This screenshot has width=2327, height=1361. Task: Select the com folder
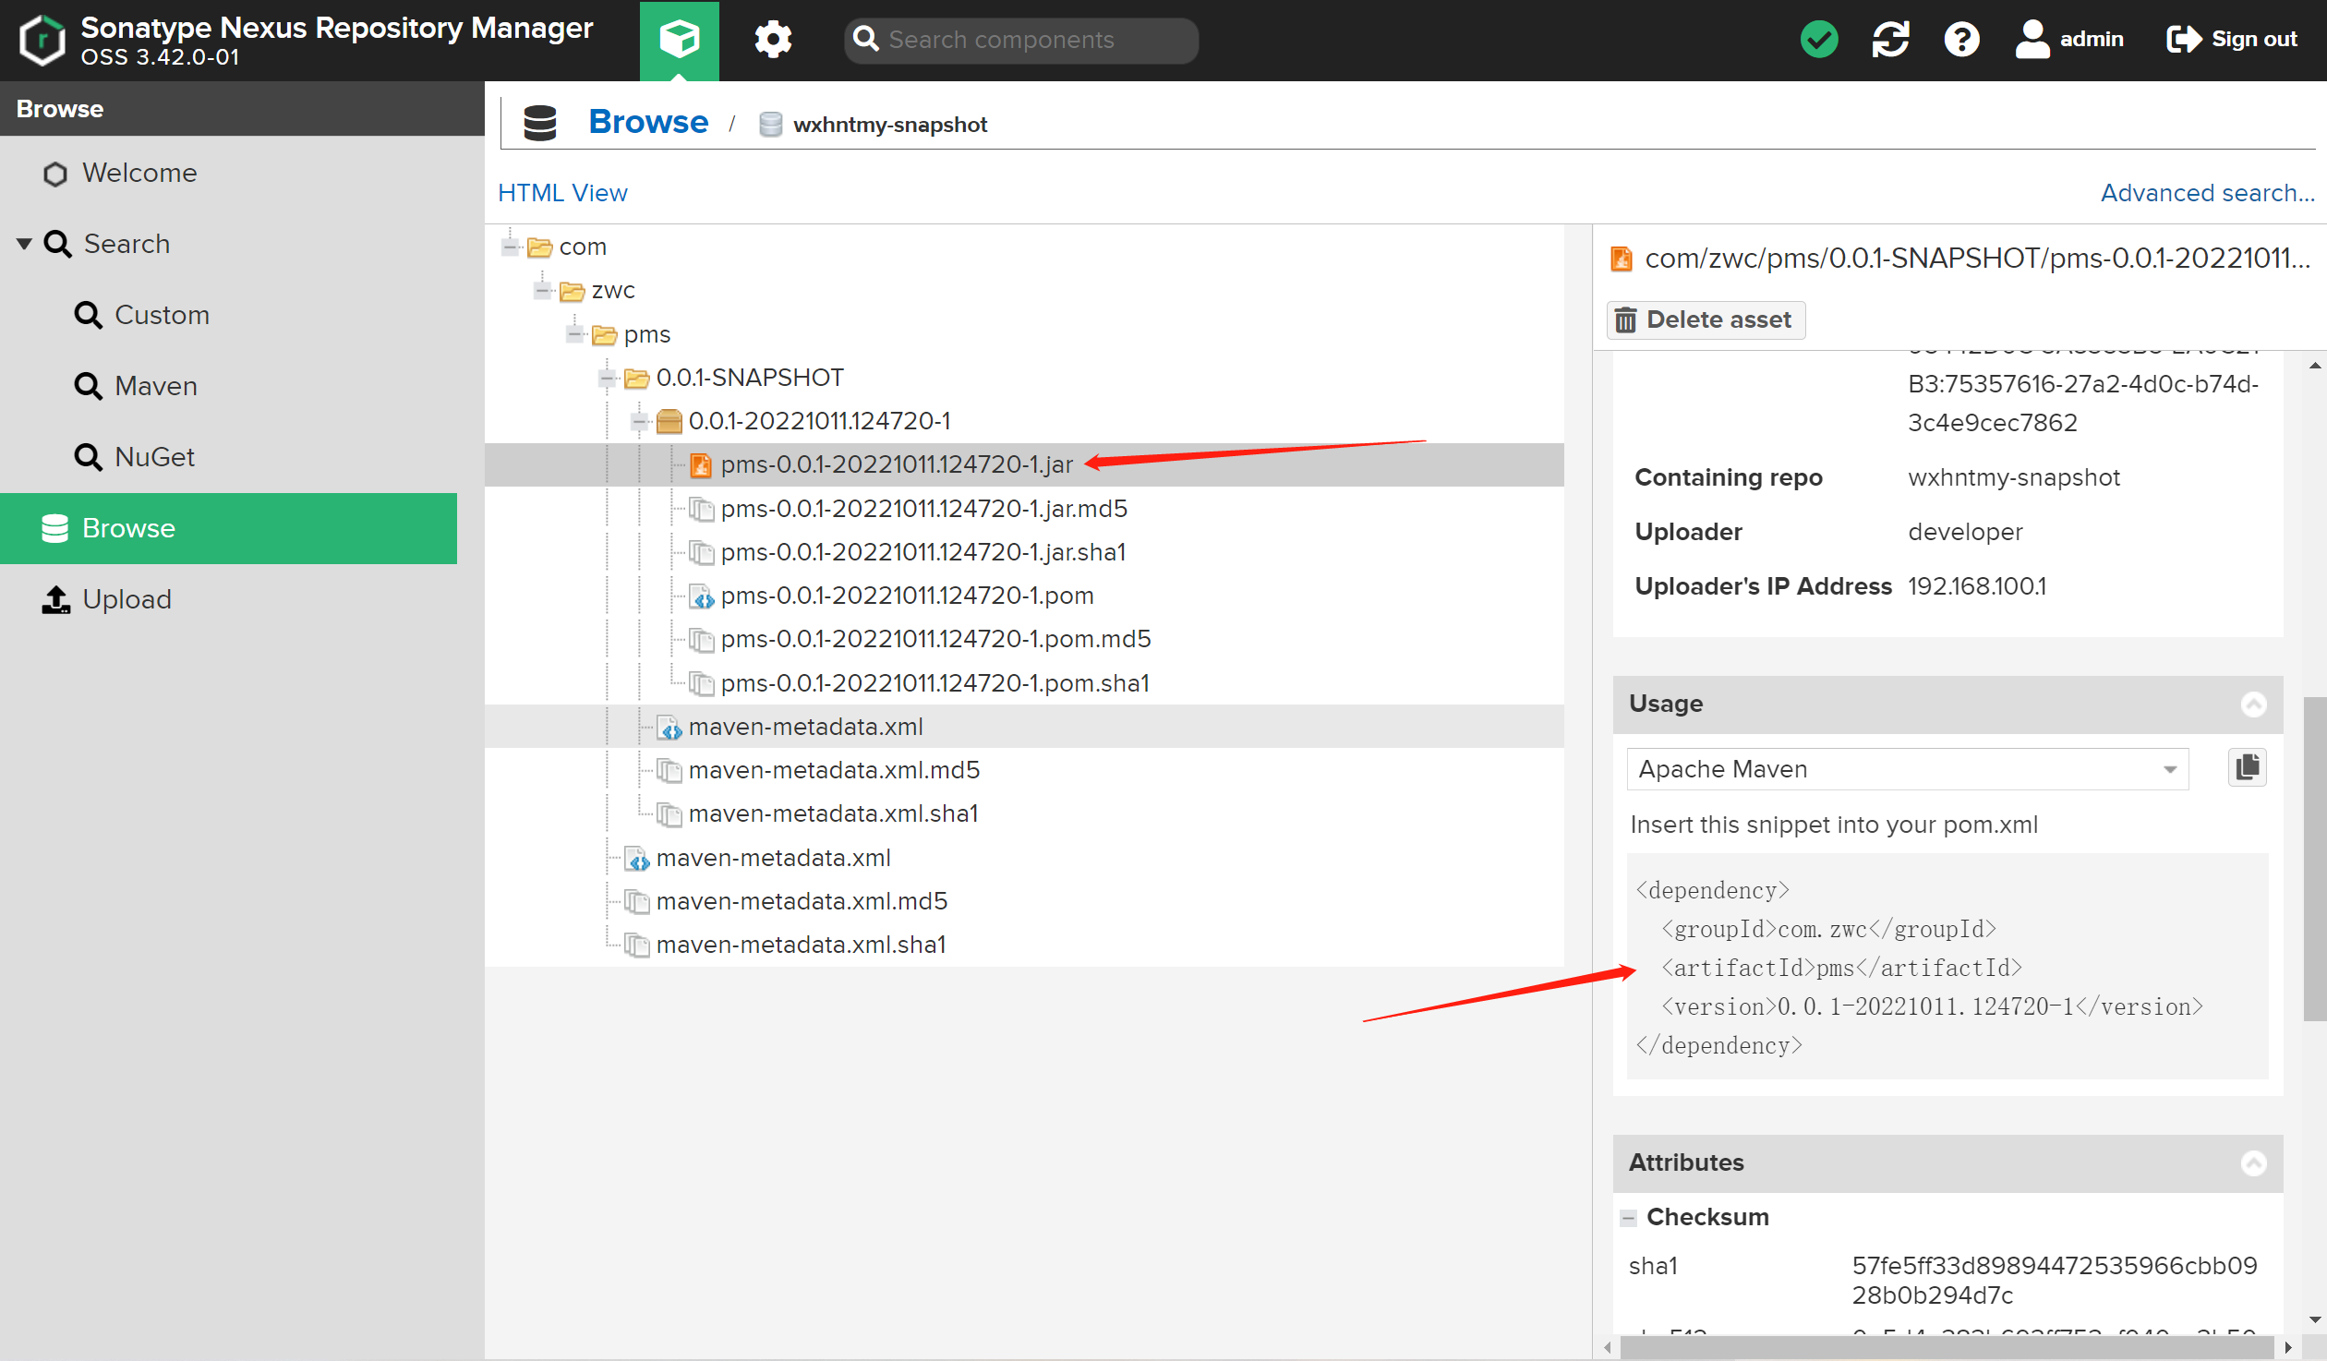583,247
